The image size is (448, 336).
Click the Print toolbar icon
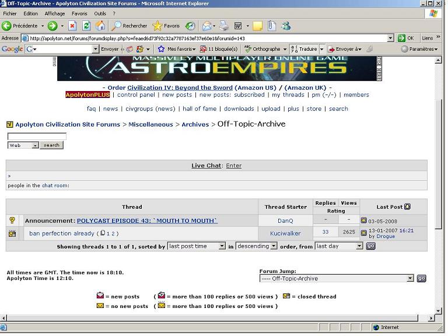[225, 26]
